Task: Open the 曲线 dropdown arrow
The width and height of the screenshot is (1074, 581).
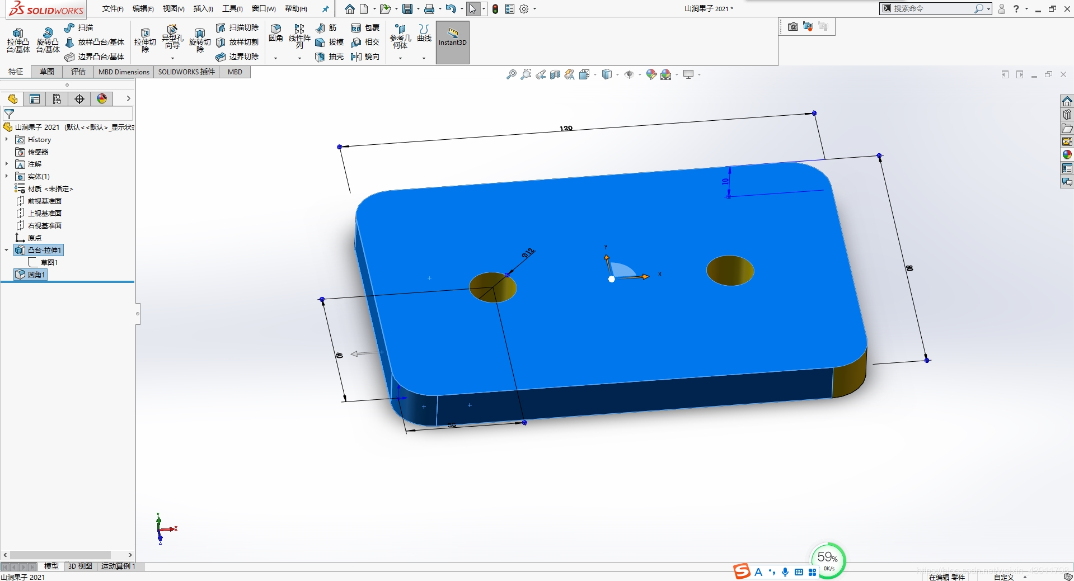Action: 424,58
